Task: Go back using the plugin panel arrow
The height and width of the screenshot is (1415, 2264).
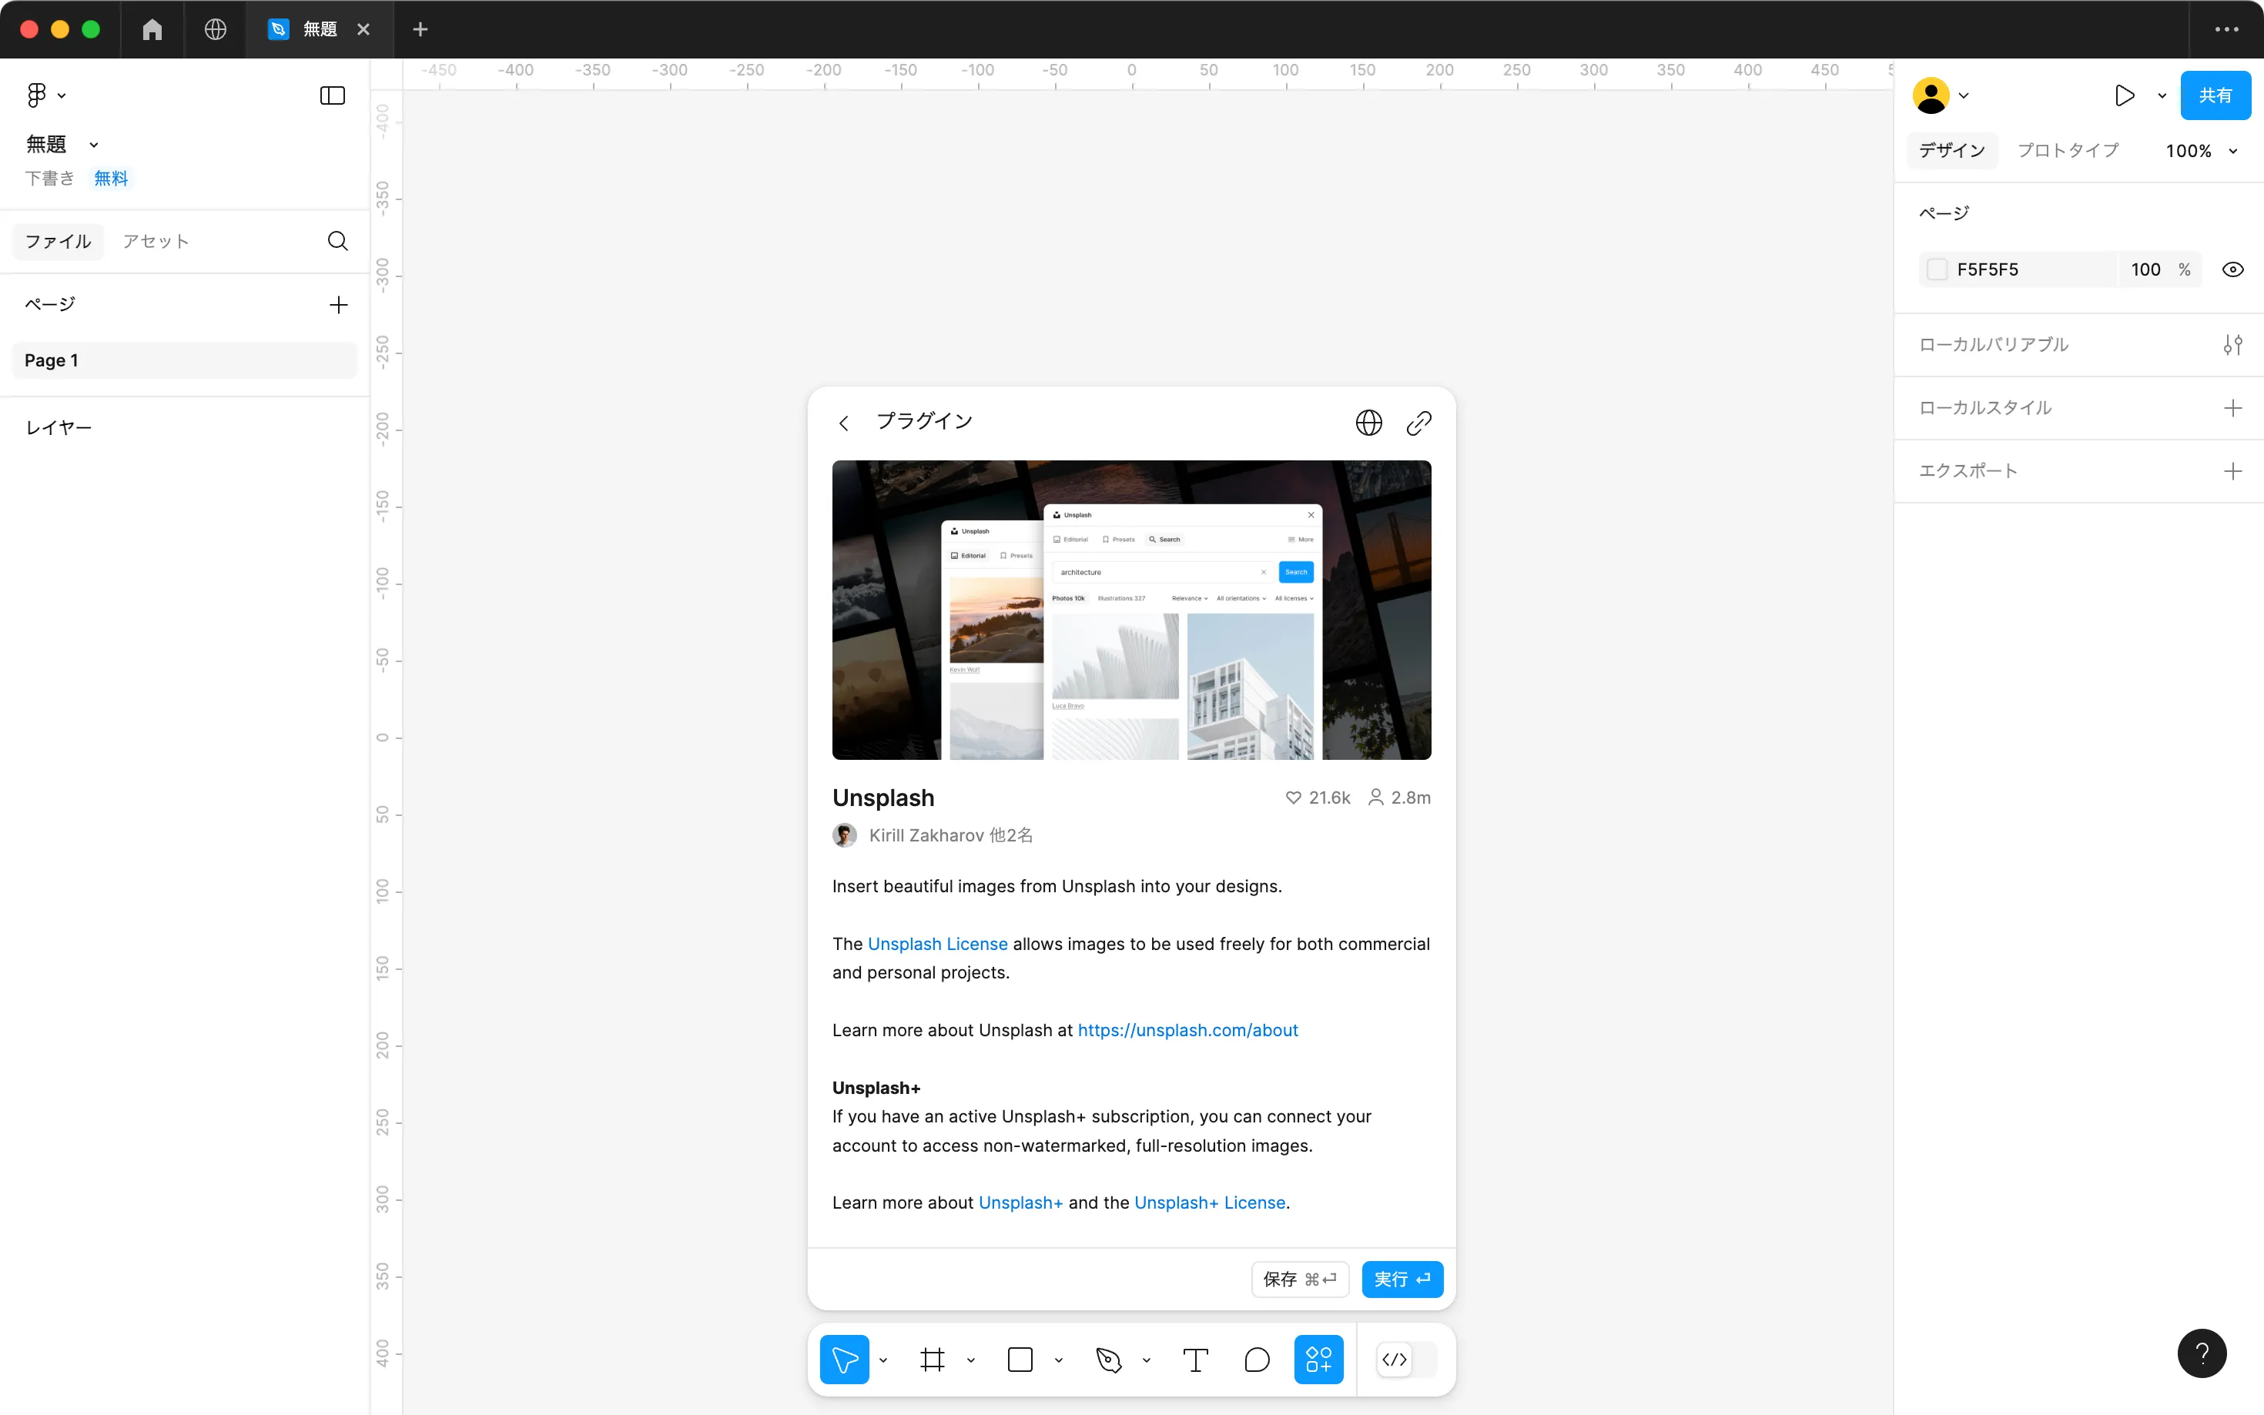Action: (x=843, y=423)
